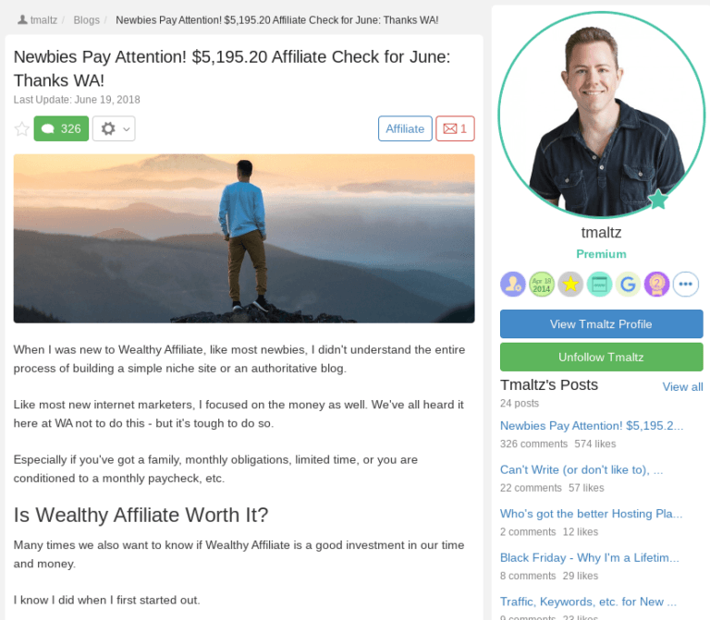Click the teal website badge icon

pyautogui.click(x=599, y=285)
